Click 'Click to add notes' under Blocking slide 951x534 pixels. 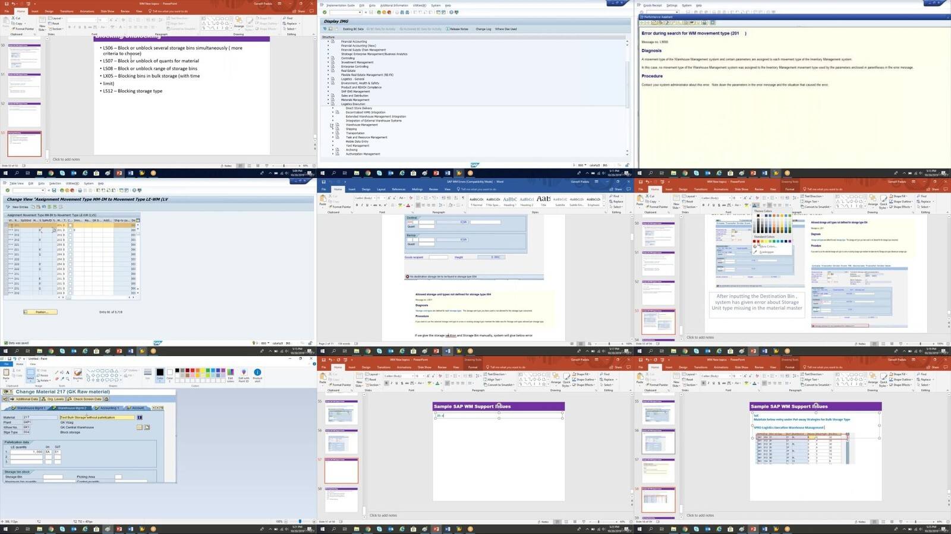pos(66,159)
